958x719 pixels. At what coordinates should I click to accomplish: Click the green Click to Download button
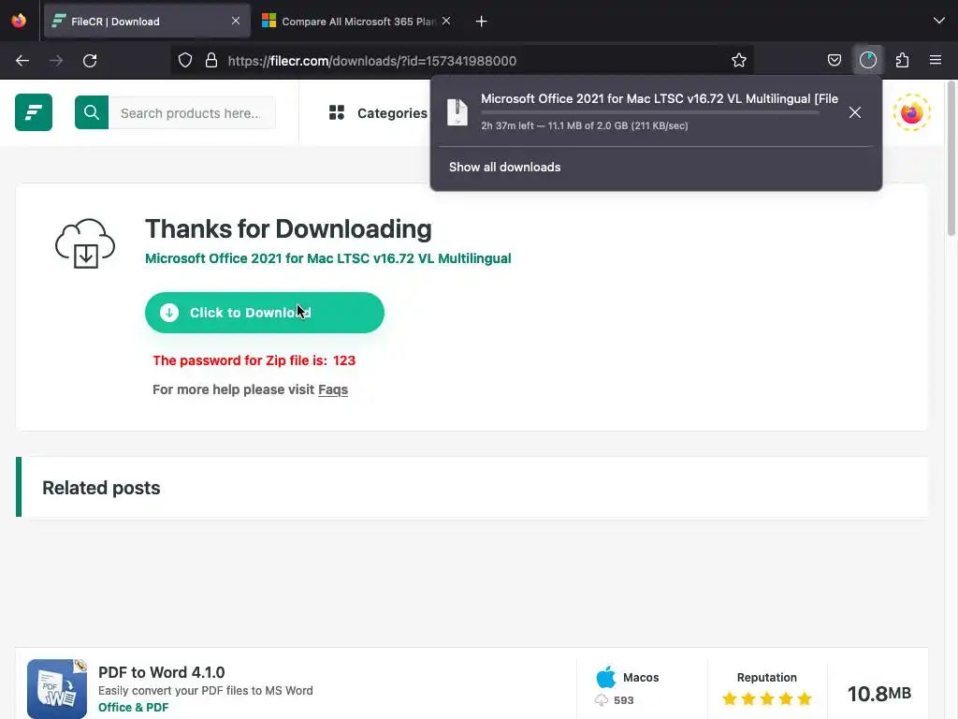click(265, 313)
